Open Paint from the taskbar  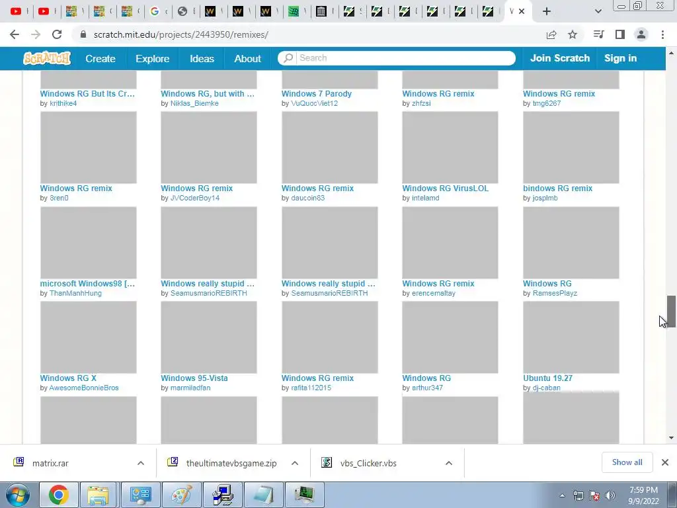pyautogui.click(x=181, y=495)
